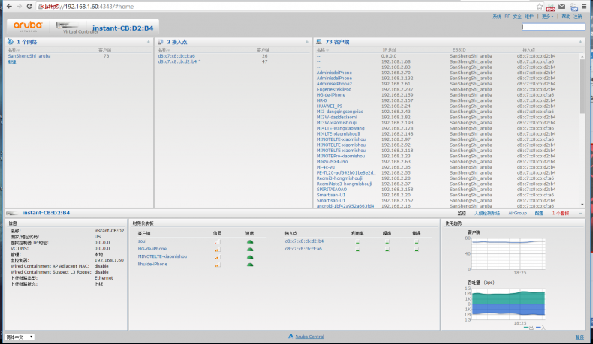Open the Chrome hamburger menu
The height and width of the screenshot is (344, 593).
coord(585,6)
